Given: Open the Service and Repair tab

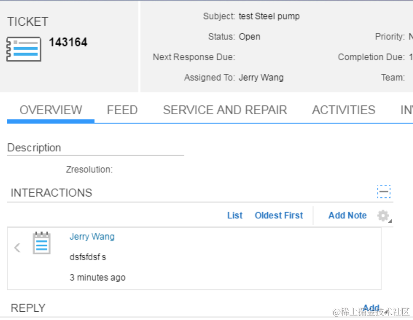Looking at the screenshot, I should tap(225, 110).
